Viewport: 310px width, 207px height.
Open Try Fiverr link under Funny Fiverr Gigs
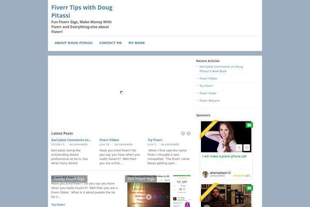[x=58, y=204]
